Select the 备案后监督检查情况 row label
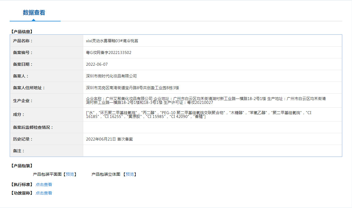352x208 pixels. coord(33,127)
